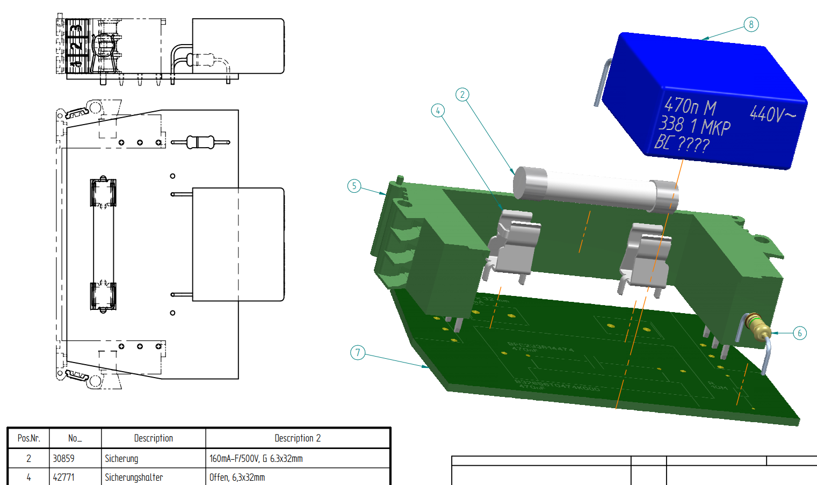Click balloon 6 beside the resistor
Viewport: 817px width, 485px height.
pos(799,333)
